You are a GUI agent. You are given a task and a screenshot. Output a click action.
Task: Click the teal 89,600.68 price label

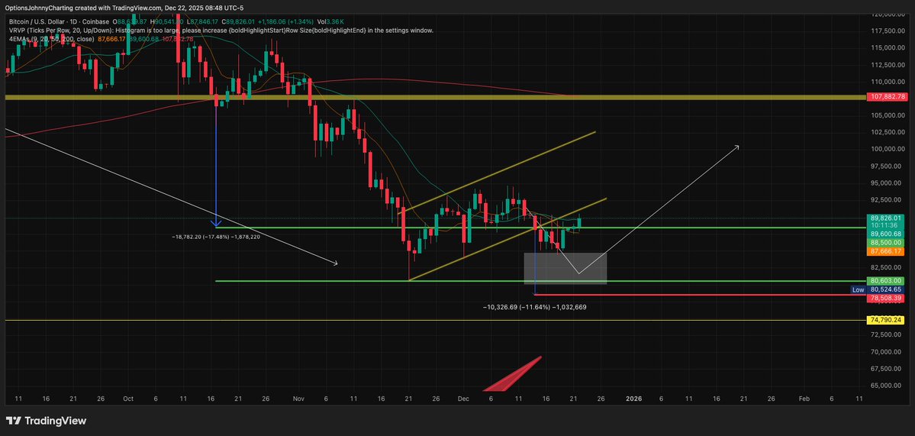tap(886, 234)
